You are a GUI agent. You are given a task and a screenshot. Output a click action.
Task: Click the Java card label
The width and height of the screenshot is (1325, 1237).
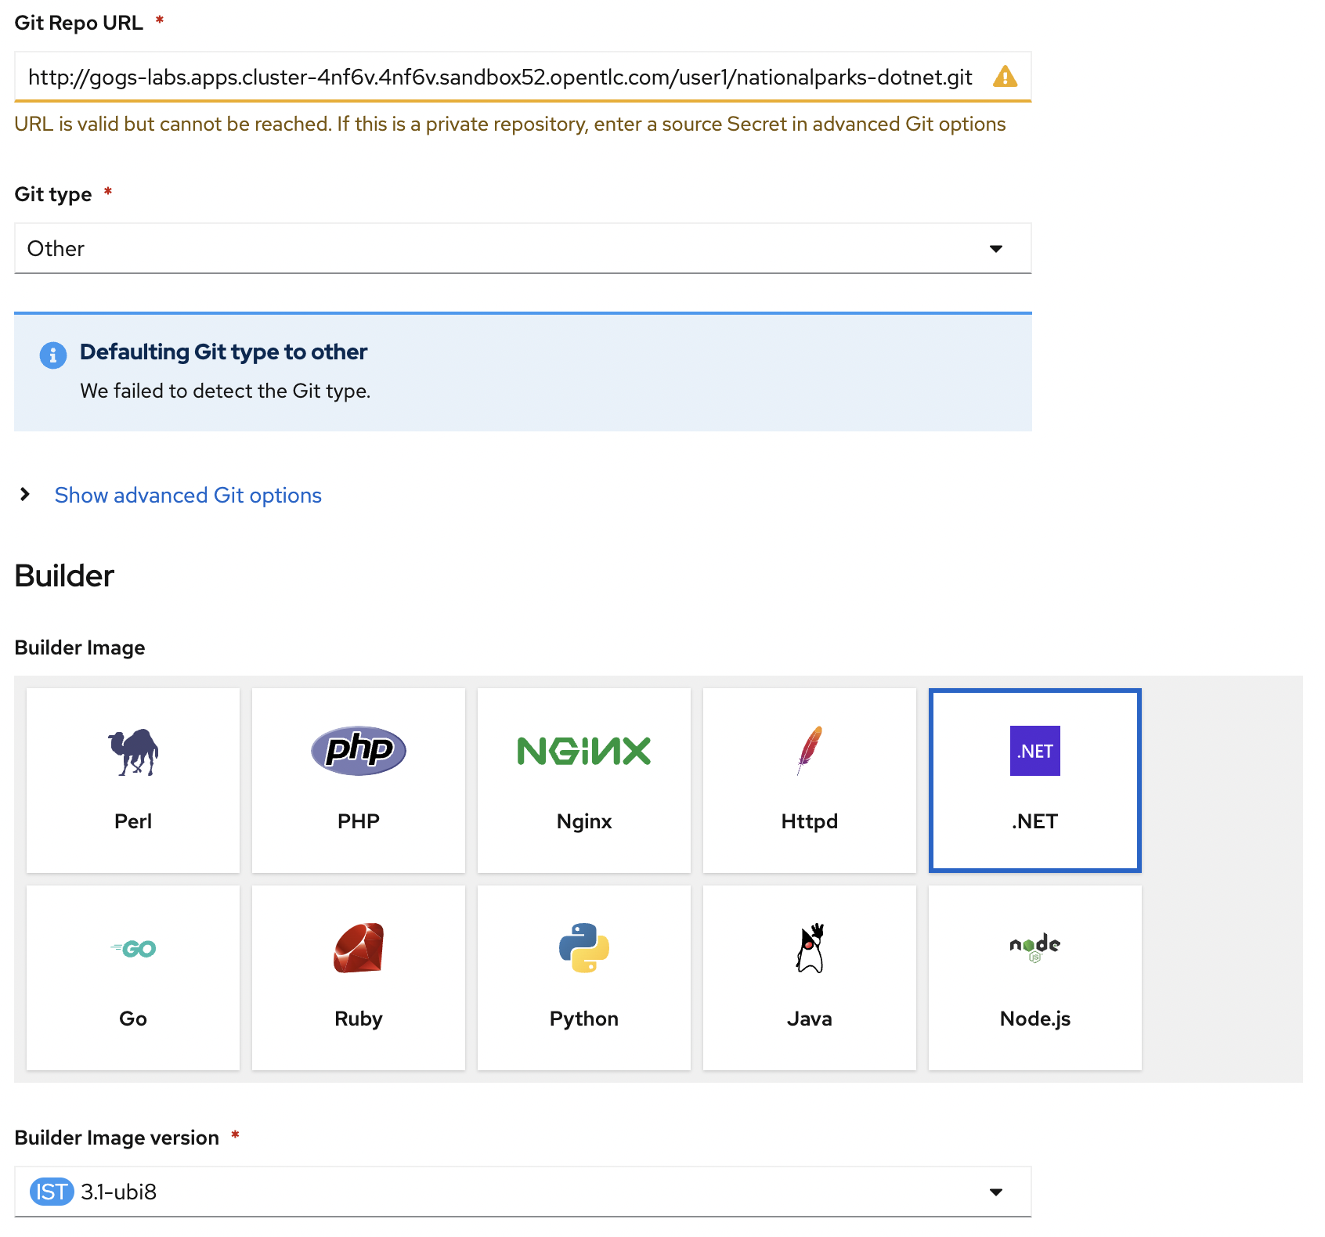point(810,1019)
